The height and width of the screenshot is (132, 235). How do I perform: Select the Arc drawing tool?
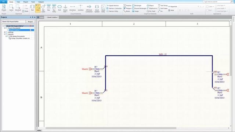point(160,11)
